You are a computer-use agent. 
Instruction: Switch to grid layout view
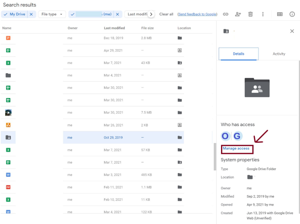(280, 14)
